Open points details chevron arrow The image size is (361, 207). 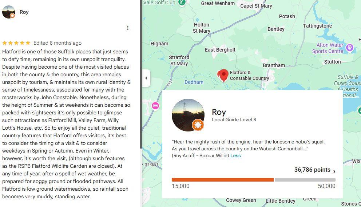point(334,171)
